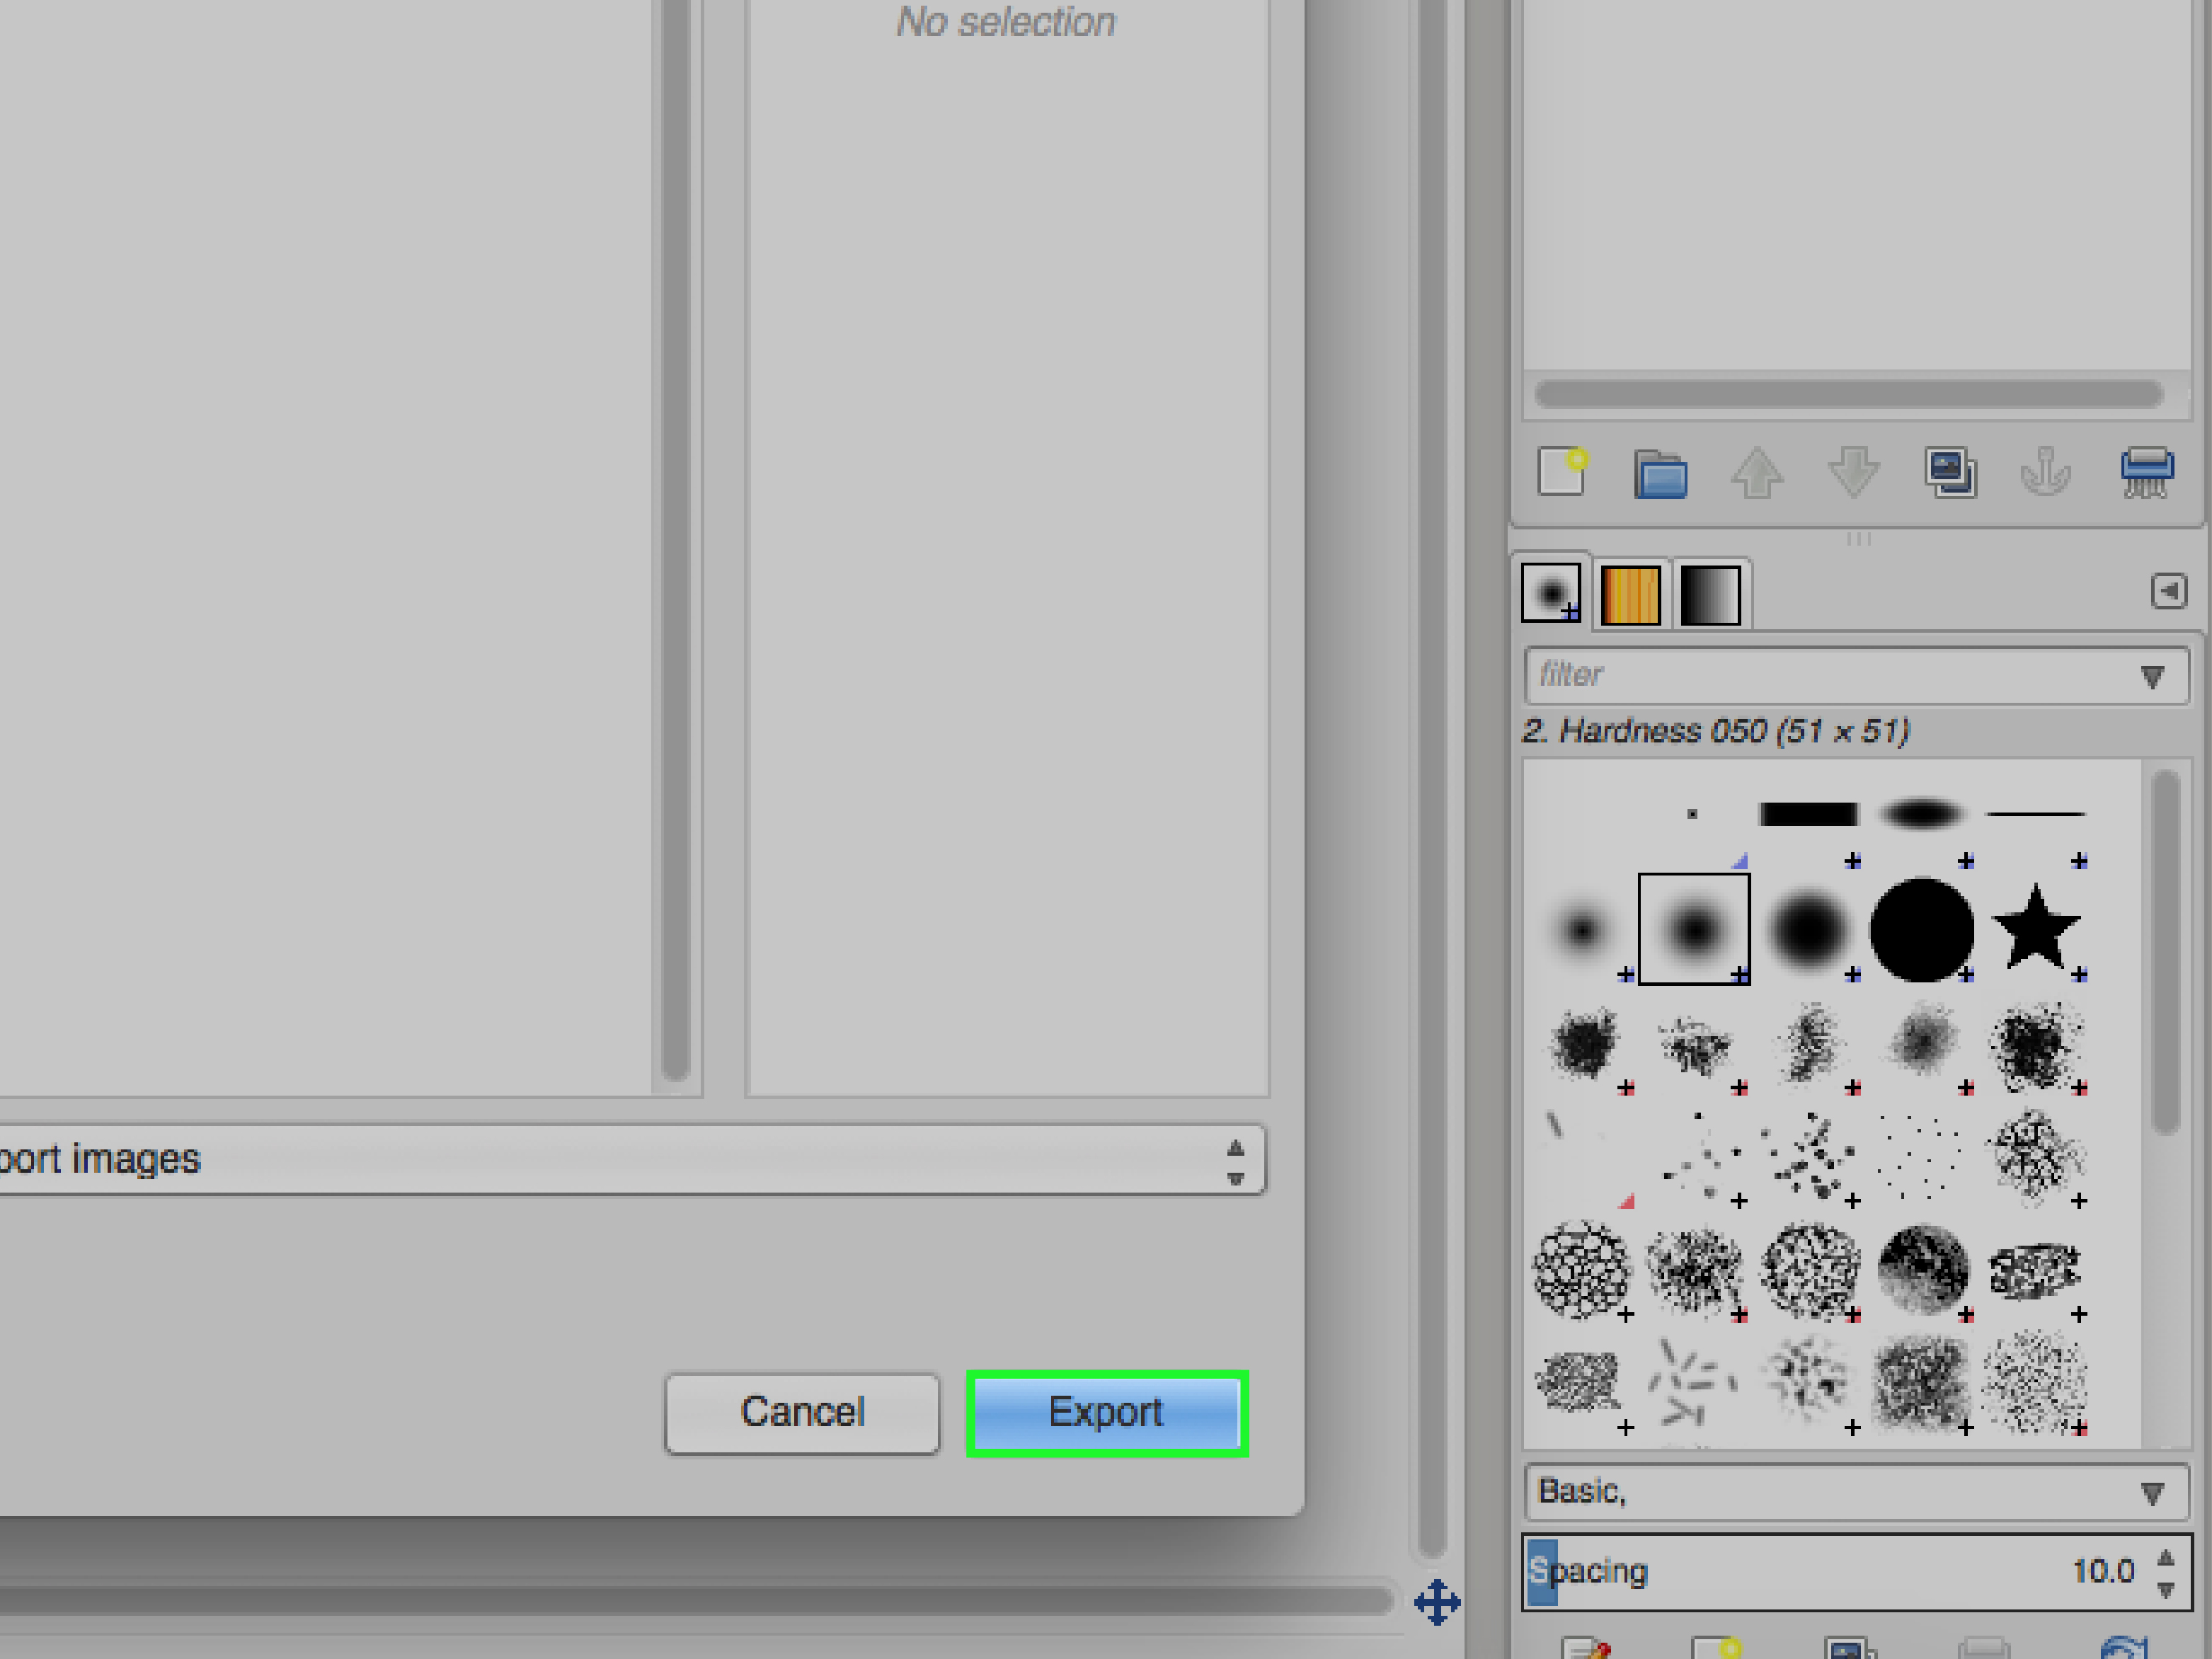Screen dimensions: 2212x1659
Task: Click the 'No selection' preview text
Action: pos(1005,22)
